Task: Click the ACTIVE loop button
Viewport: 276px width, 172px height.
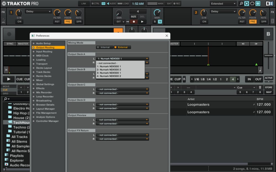Action: (269, 78)
